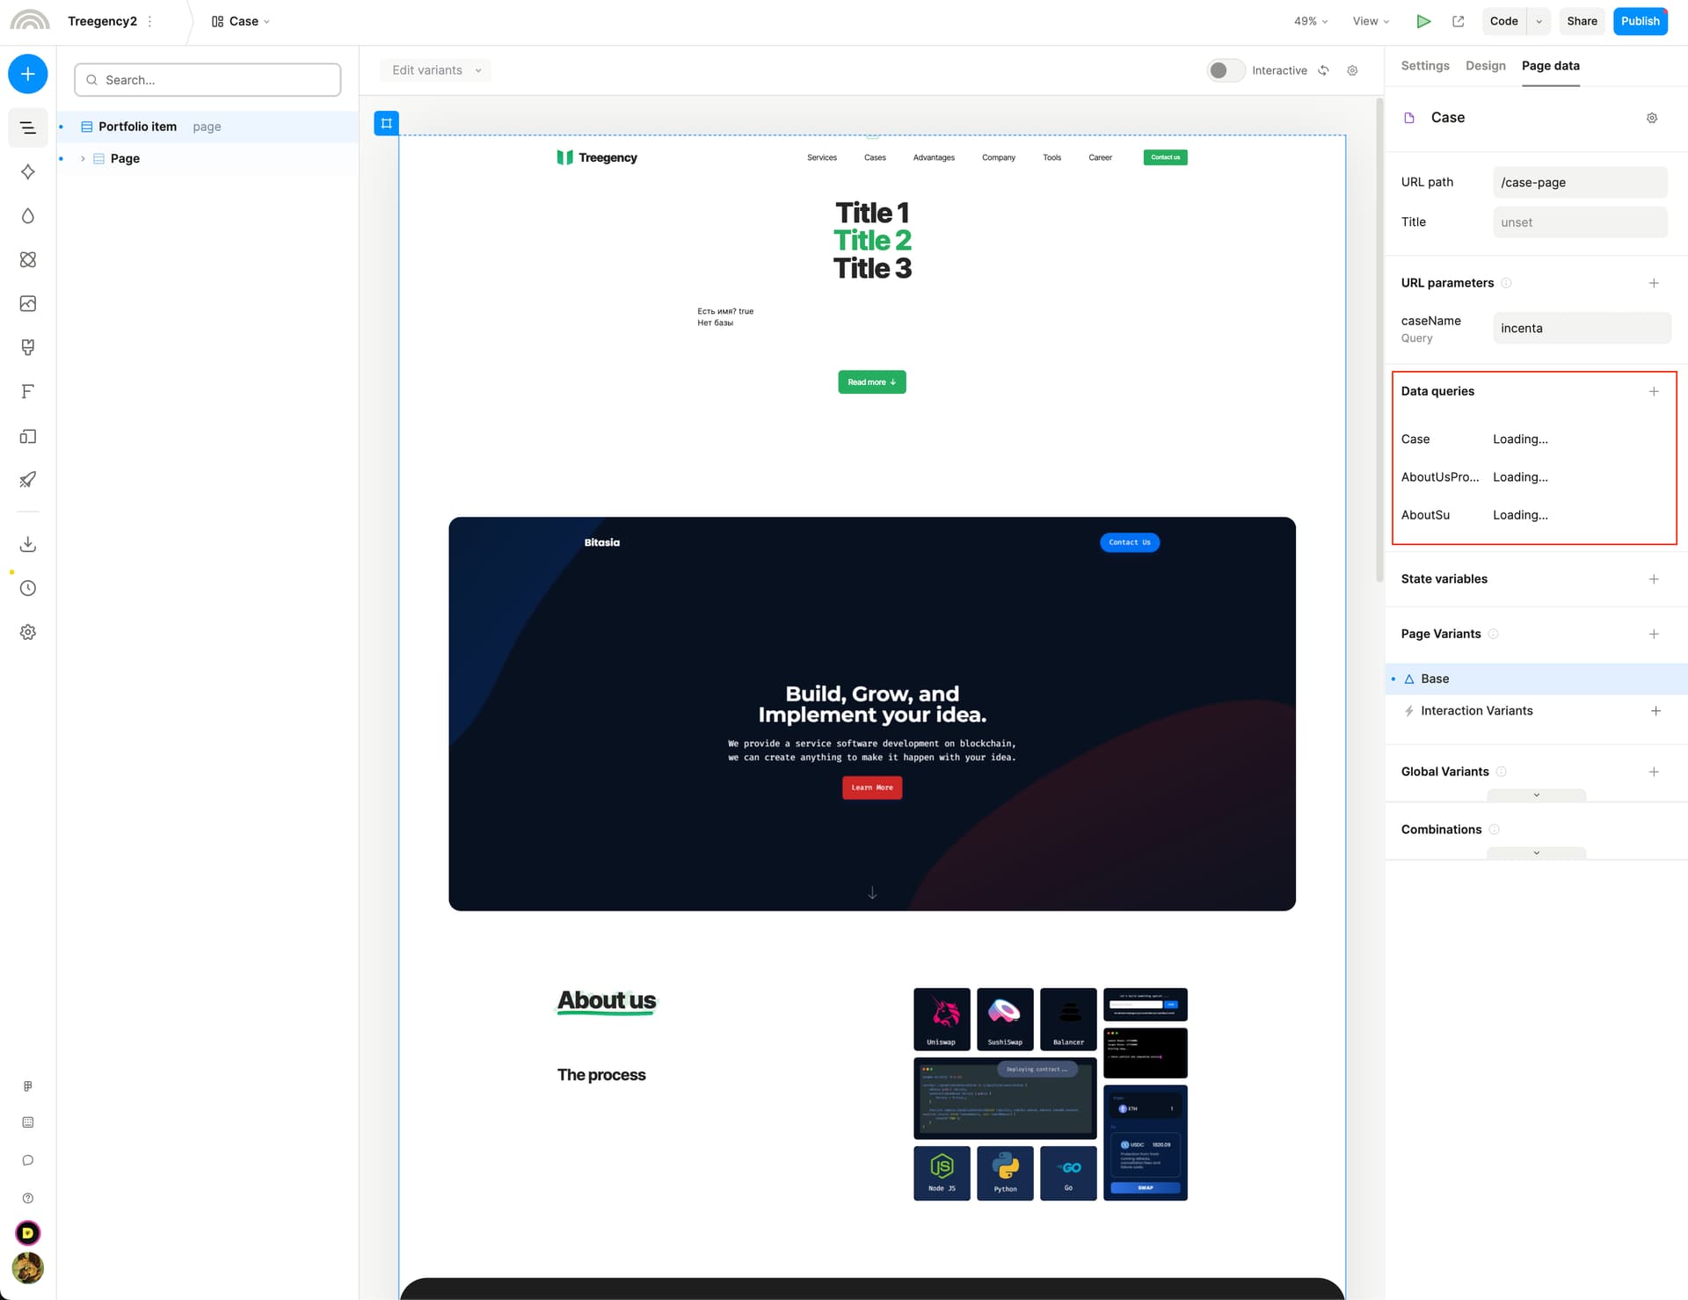The width and height of the screenshot is (1688, 1300).
Task: Open project settings gear in sidebar
Action: 28,632
